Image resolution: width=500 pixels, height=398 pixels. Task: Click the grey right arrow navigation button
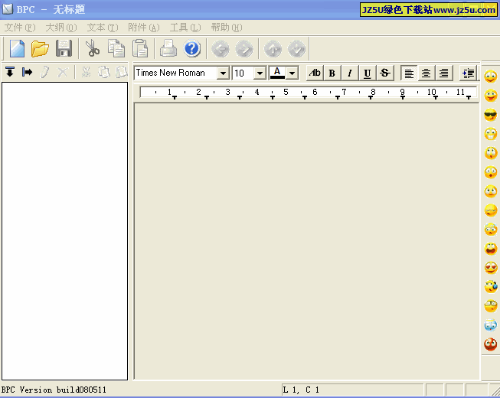[244, 49]
